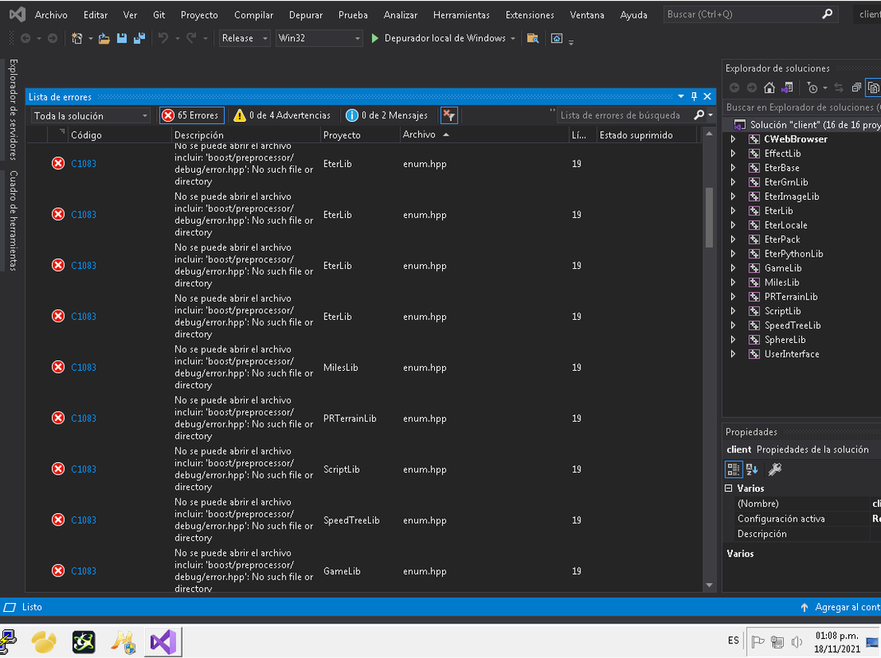Expand the EterLib project node
The width and height of the screenshot is (881, 658).
coord(733,211)
